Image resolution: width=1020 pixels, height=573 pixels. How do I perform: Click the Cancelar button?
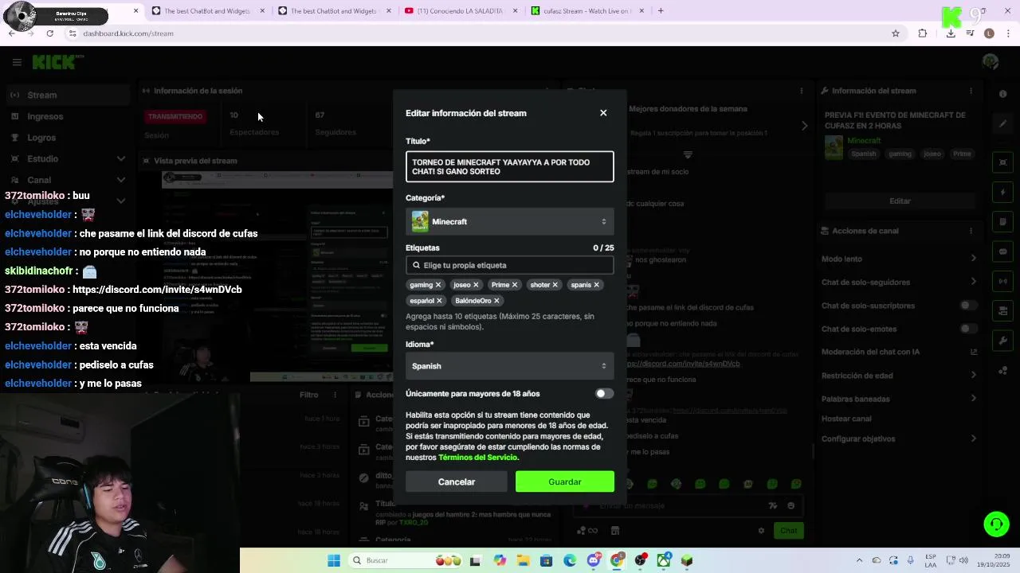(457, 481)
